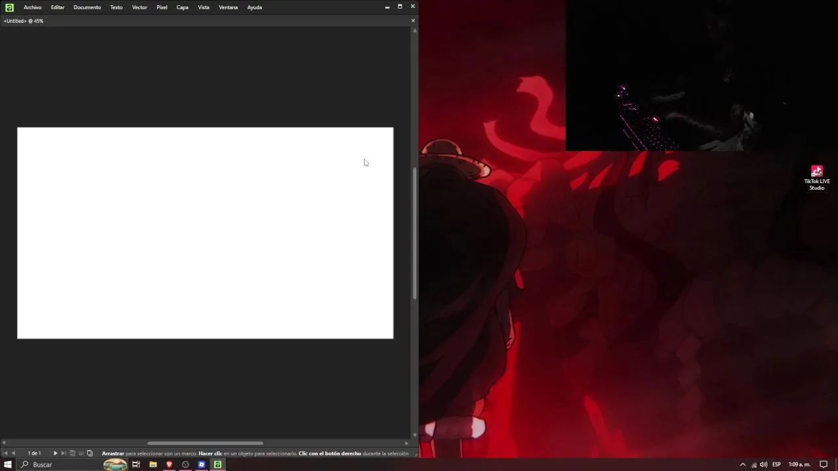Viewport: 838px width, 471px height.
Task: Click the scroll left arrow of document view
Action: [4, 444]
